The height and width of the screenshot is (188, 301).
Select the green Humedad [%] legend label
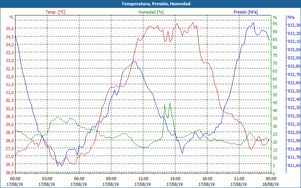pos(151,12)
